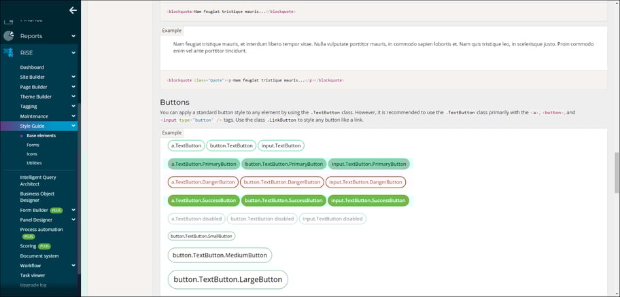Click the RiSE module icon
620x297 pixels.
(x=8, y=52)
